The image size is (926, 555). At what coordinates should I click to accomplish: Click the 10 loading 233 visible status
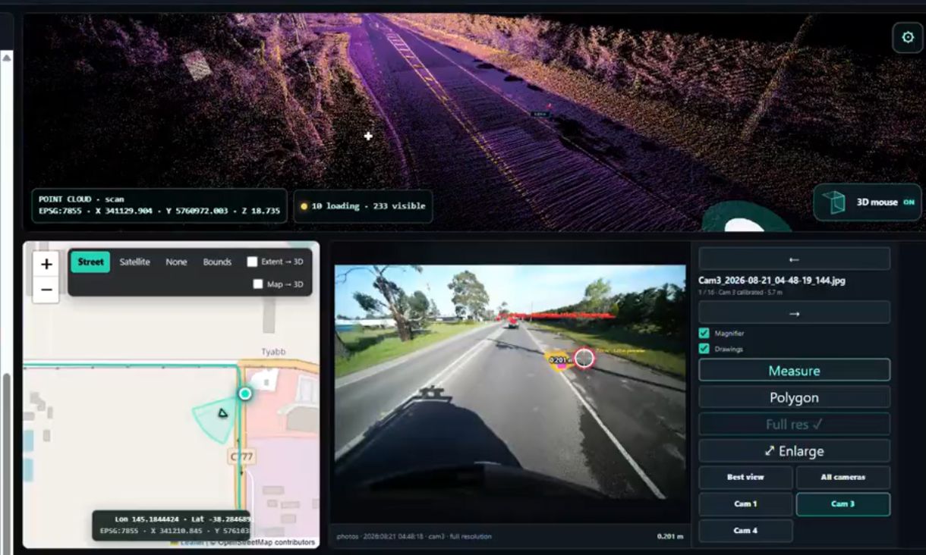tap(363, 206)
